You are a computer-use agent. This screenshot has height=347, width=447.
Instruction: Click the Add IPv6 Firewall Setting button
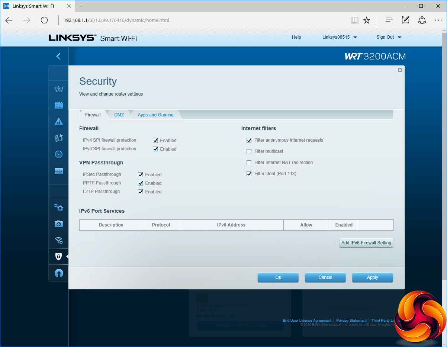click(x=366, y=243)
